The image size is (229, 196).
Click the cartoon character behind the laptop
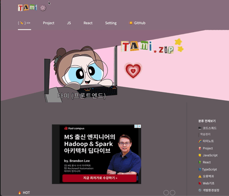(x=81, y=67)
